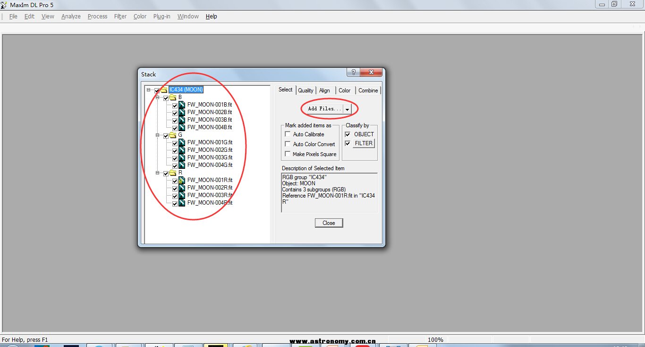Click the Description of Selected Item text box
The height and width of the screenshot is (347, 645).
coord(329,192)
